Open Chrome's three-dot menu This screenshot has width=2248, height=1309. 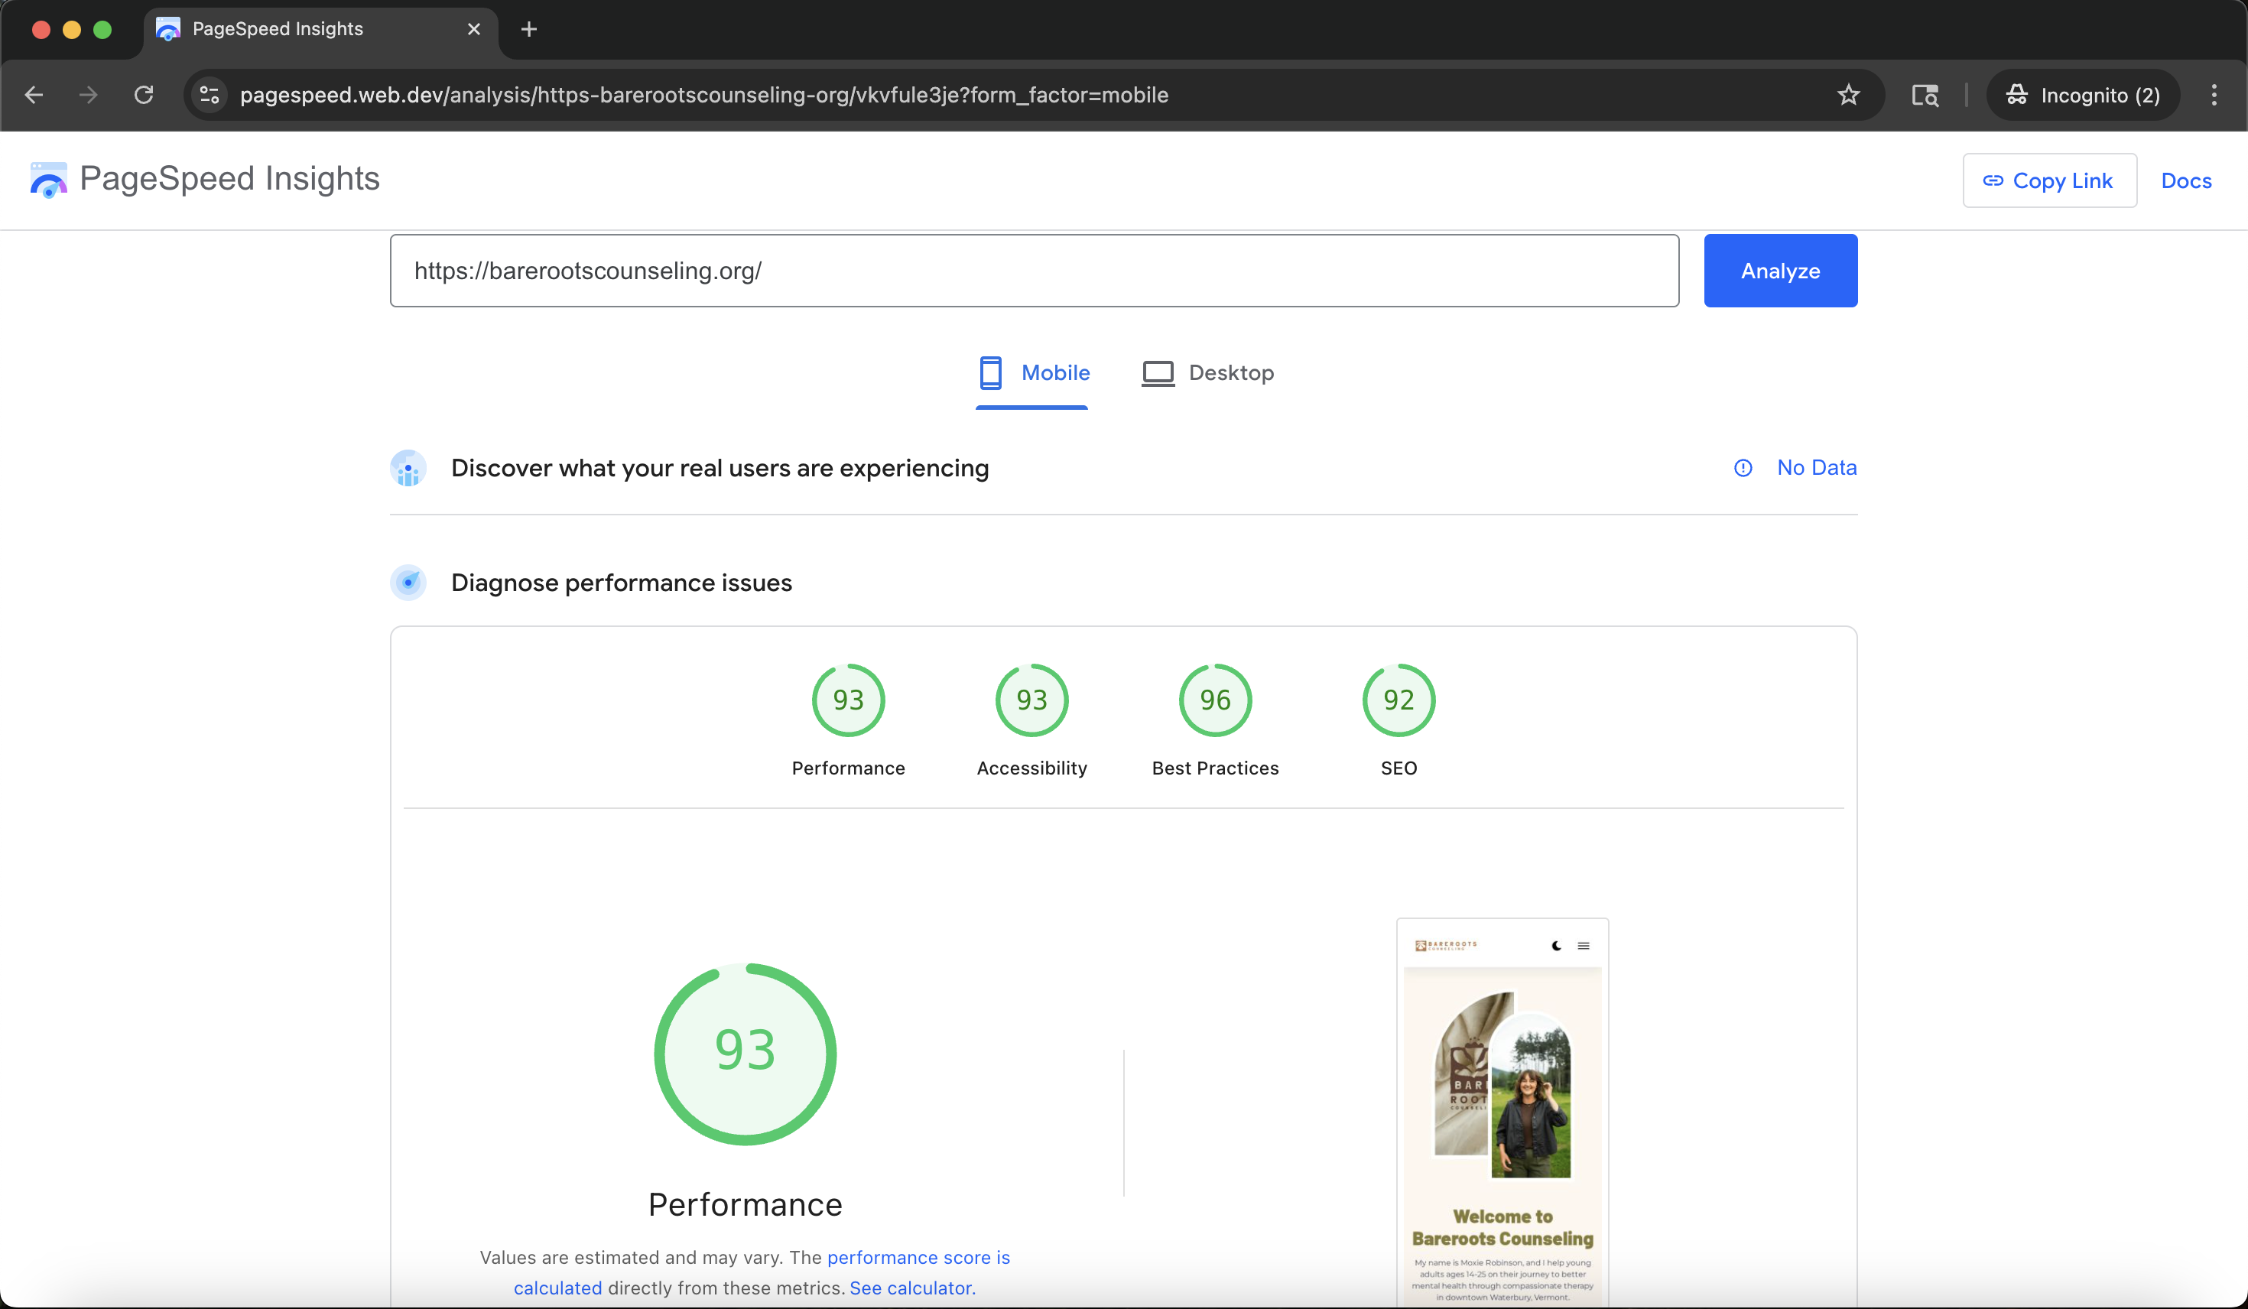coord(2215,95)
